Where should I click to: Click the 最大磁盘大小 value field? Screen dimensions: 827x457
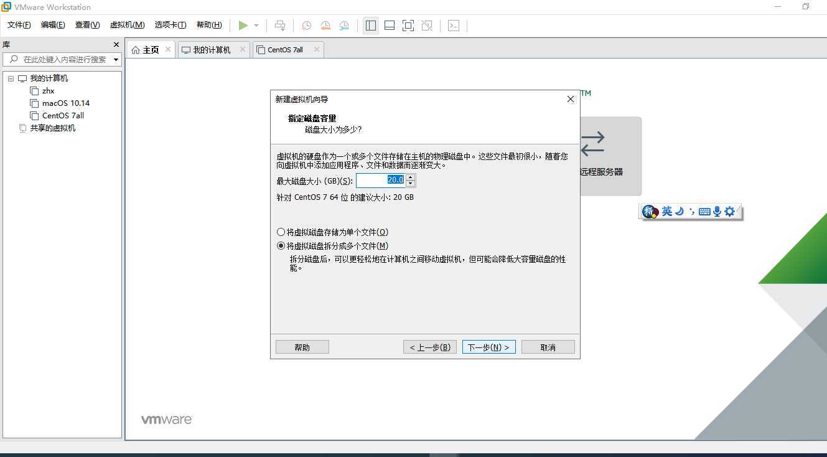pyautogui.click(x=380, y=180)
